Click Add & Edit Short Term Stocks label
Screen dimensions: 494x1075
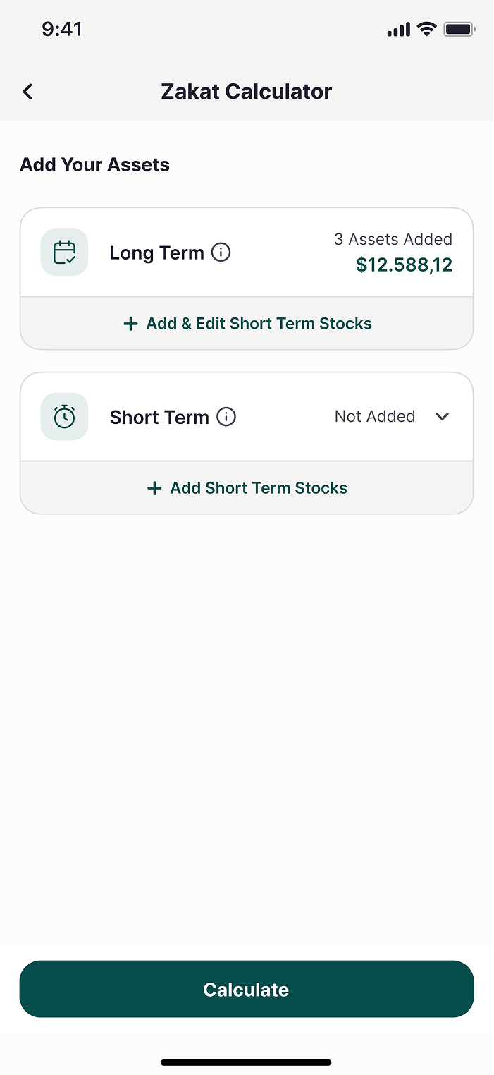click(x=259, y=324)
